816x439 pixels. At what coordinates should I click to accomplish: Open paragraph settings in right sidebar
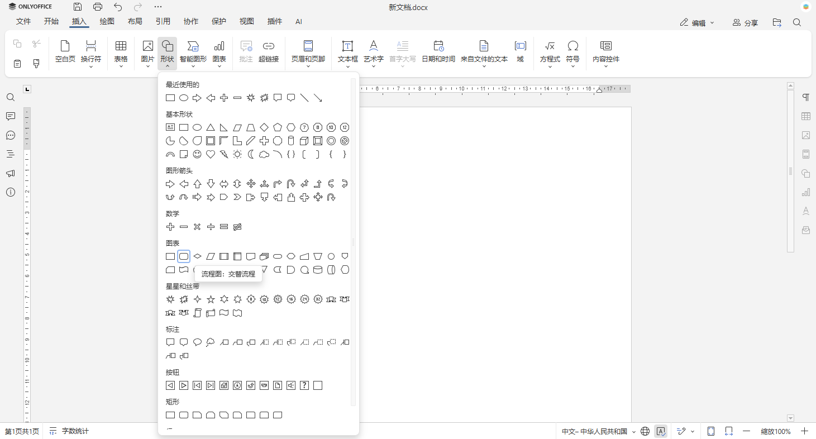pos(806,97)
